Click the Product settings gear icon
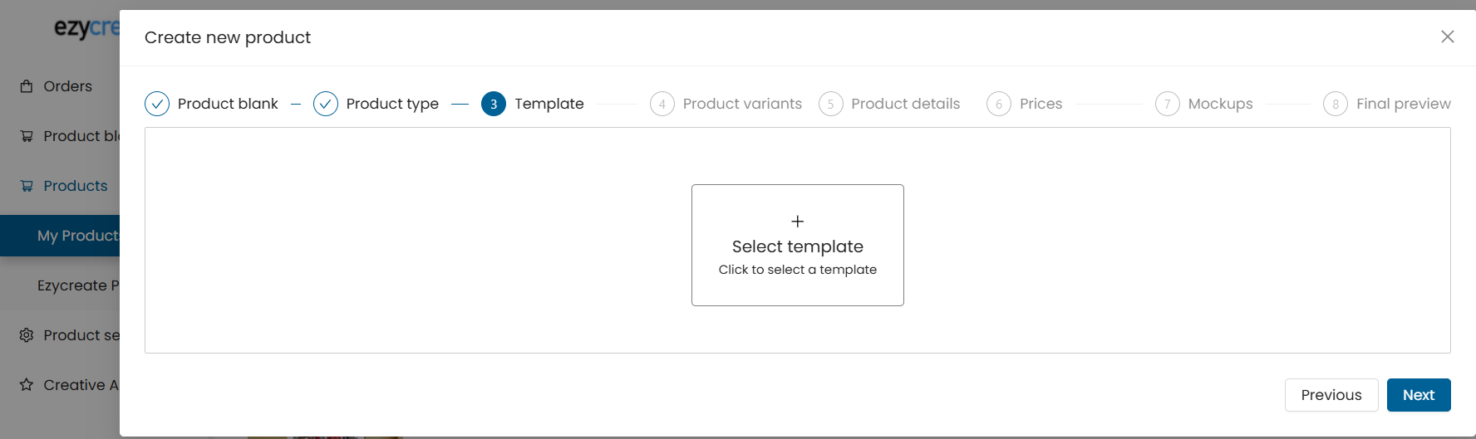This screenshot has height=439, width=1476. (x=27, y=335)
